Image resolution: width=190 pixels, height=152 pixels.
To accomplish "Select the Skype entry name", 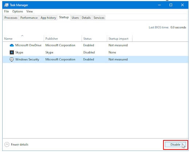I will [x=19, y=52].
